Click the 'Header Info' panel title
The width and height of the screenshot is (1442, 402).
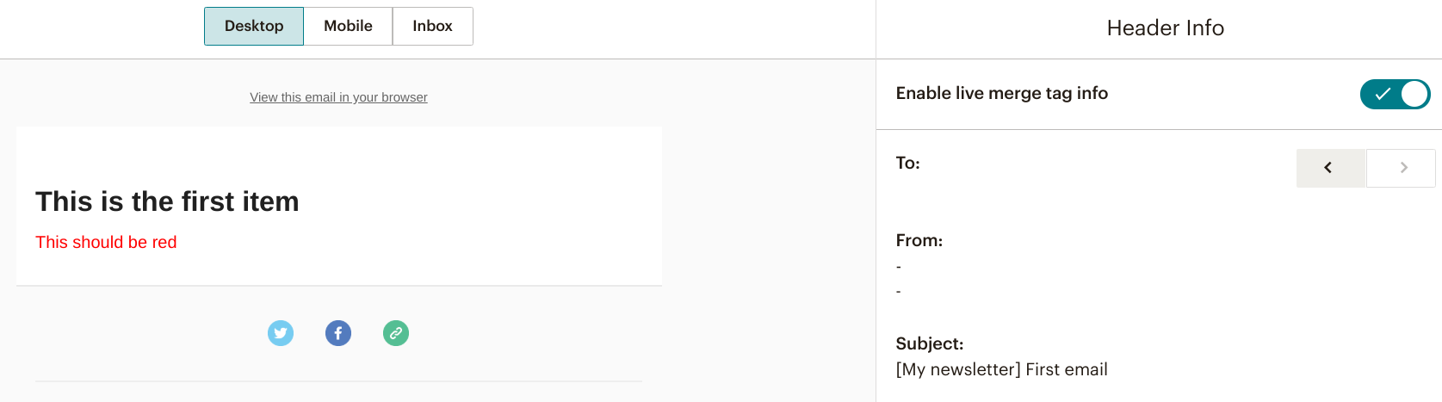(1165, 28)
